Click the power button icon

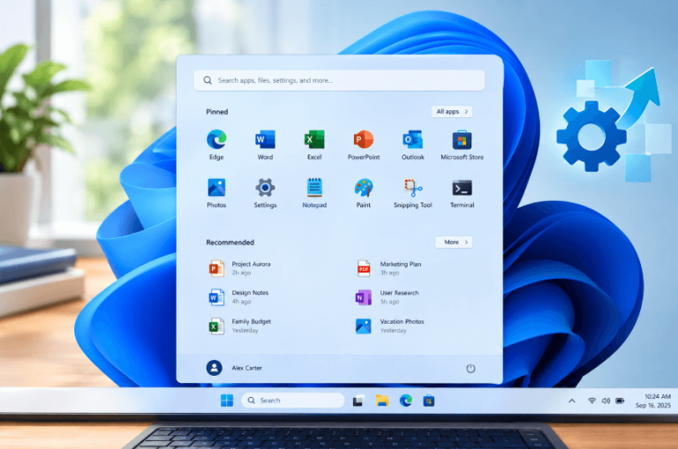(471, 368)
